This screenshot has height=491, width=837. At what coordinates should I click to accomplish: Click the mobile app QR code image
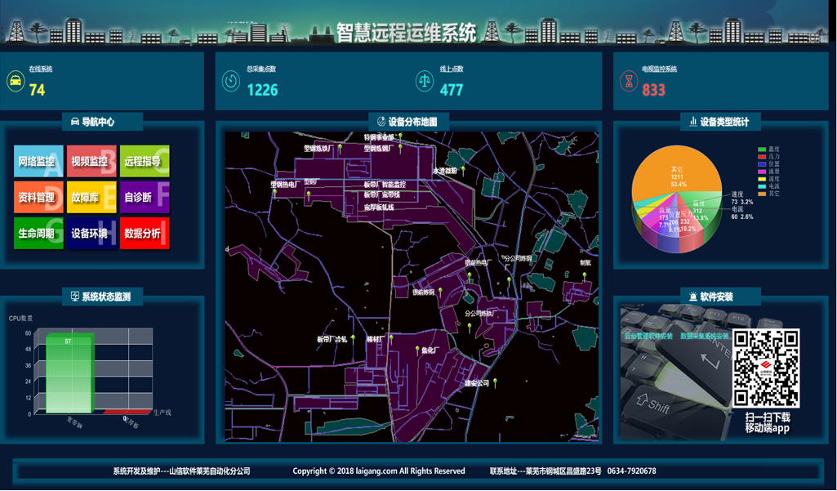click(766, 368)
